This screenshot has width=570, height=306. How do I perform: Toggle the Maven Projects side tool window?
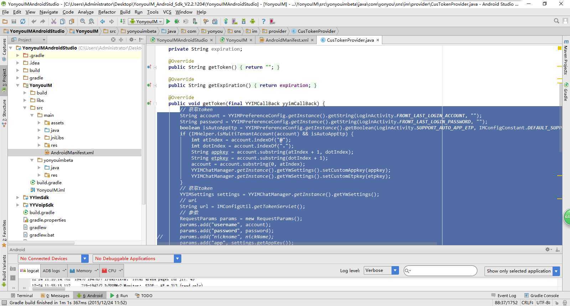(566, 57)
